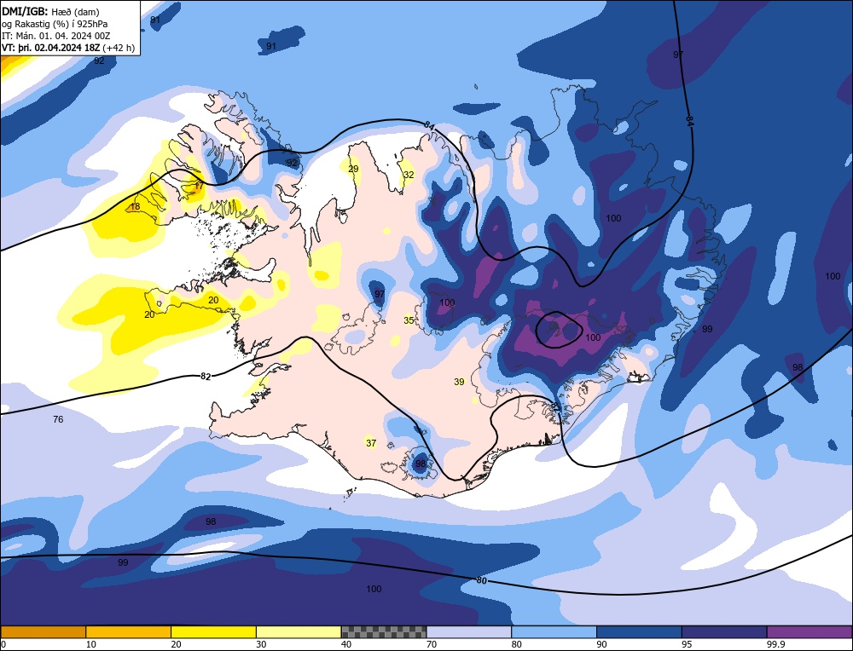Click the '29' humidity value on map
Viewport: 853px width, 651px height.
tap(354, 169)
